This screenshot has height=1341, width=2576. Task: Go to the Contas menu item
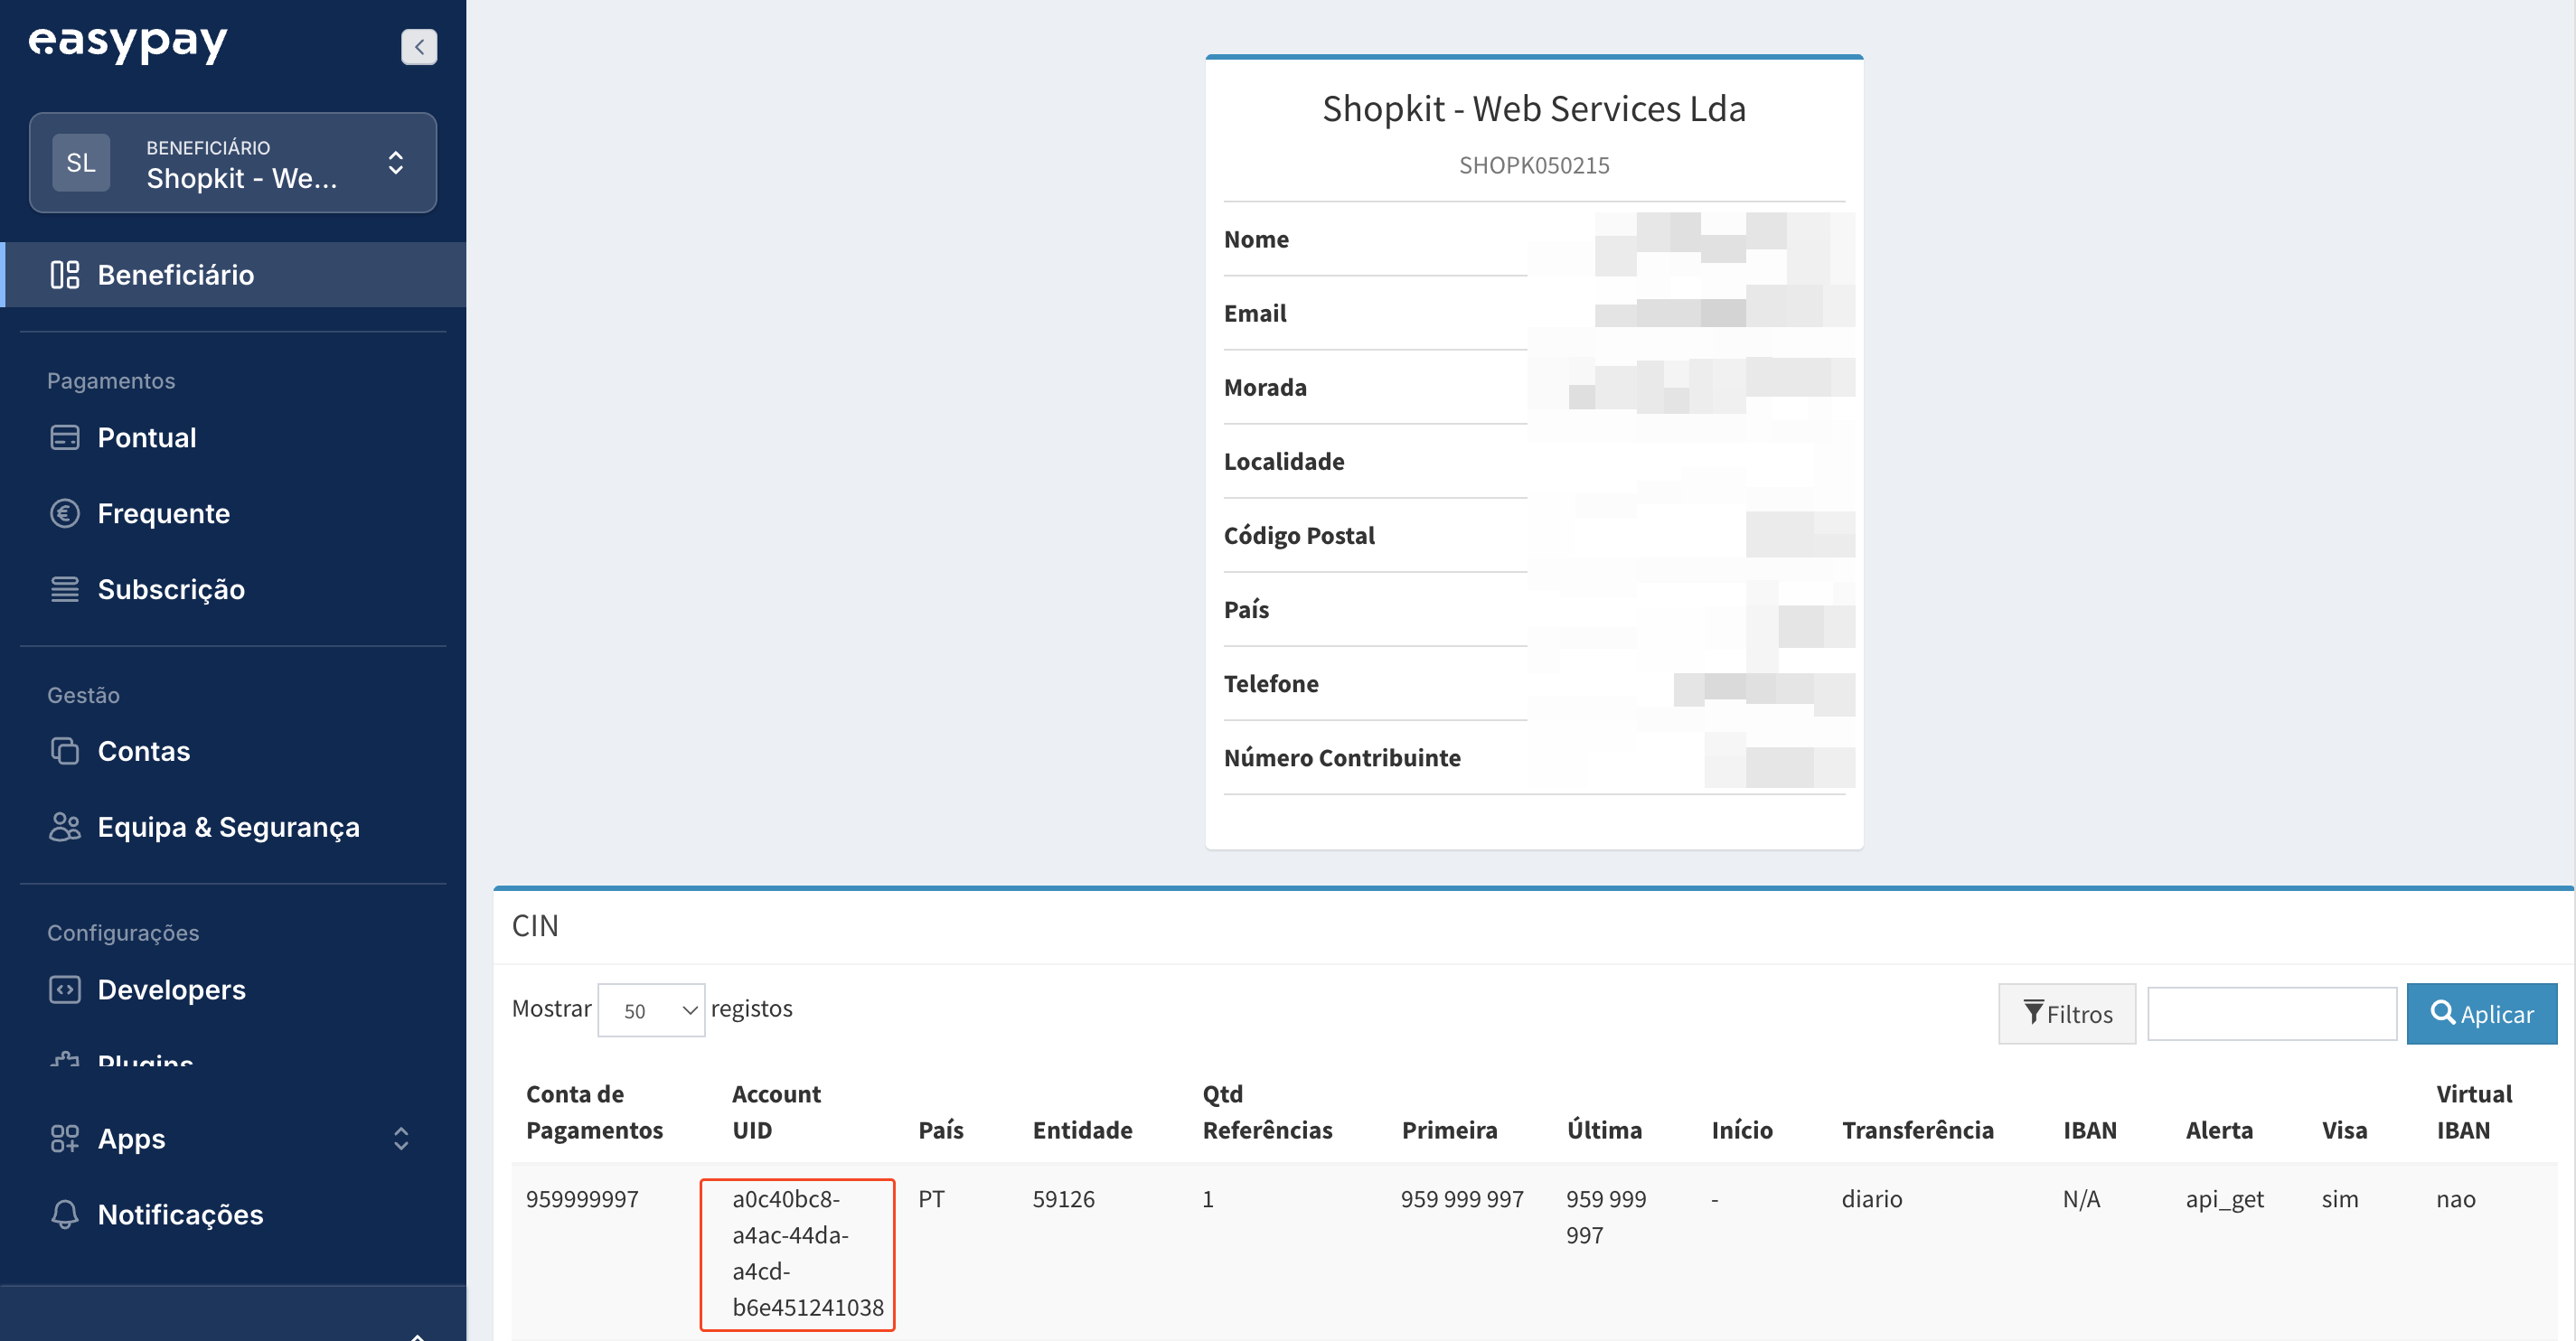pyautogui.click(x=144, y=751)
